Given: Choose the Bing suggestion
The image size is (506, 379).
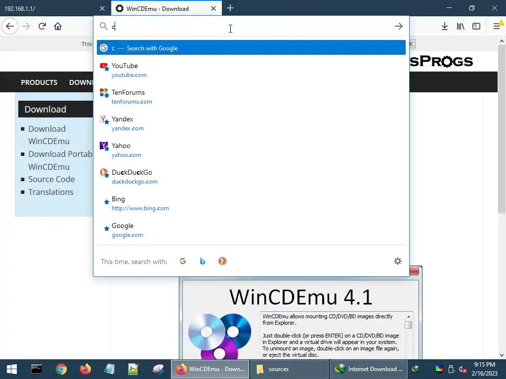Looking at the screenshot, I should point(251,203).
